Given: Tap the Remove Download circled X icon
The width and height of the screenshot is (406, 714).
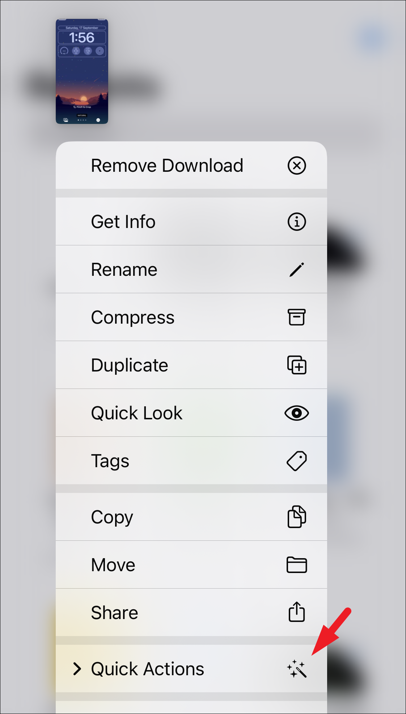Looking at the screenshot, I should click(x=297, y=166).
